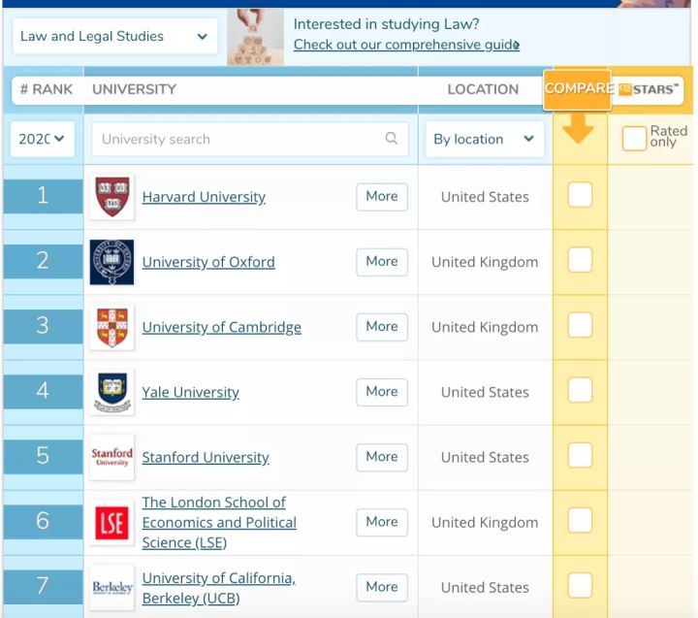Viewport: 698px width, 618px height.
Task: Open the year dropdown showing 2020
Action: 43,139
